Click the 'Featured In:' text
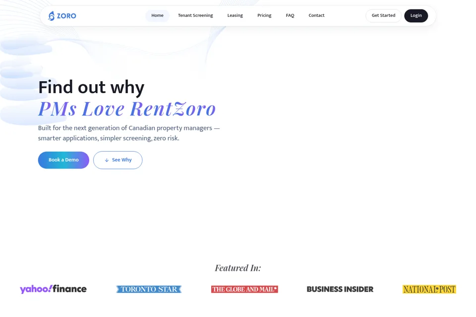This screenshot has width=476, height=317. point(238,268)
